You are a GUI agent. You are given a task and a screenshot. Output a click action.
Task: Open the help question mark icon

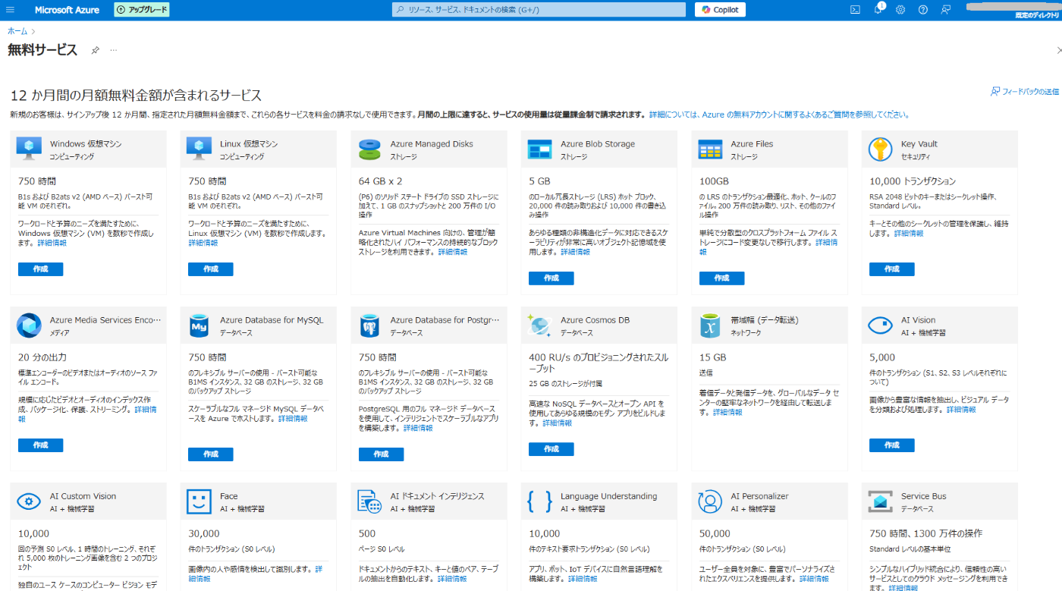click(923, 10)
